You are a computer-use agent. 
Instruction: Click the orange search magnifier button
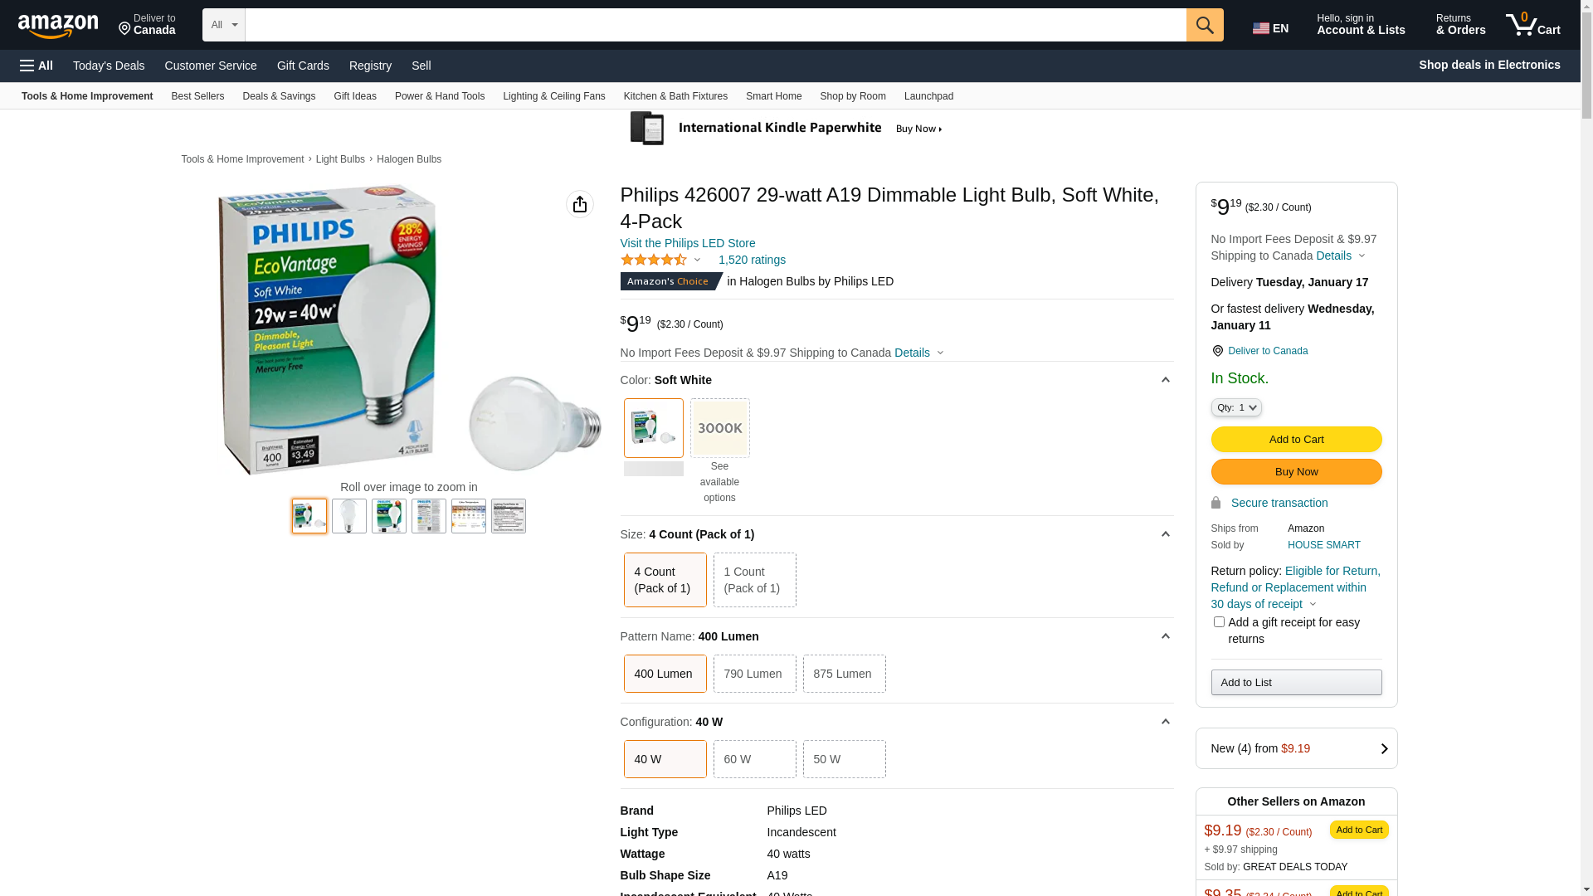pos(1204,25)
